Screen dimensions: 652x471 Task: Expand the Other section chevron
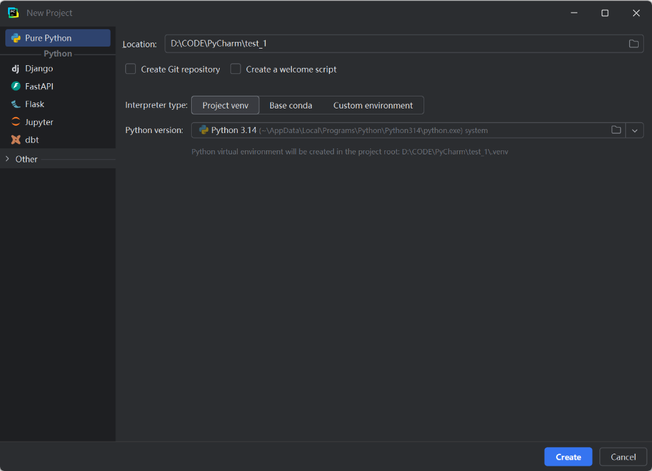click(x=7, y=159)
